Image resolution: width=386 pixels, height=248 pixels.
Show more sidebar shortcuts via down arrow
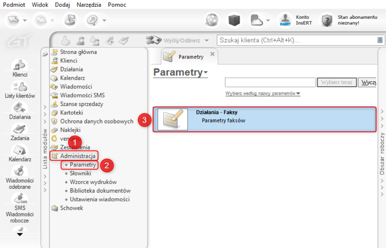pyautogui.click(x=20, y=234)
